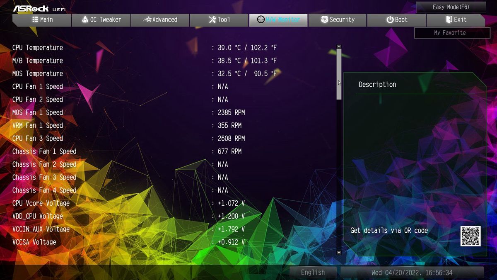This screenshot has width=497, height=280.
Task: Go to the Tool tab
Action: pos(219,20)
